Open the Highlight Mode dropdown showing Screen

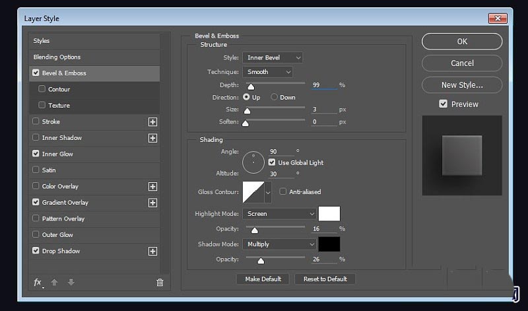tap(279, 214)
